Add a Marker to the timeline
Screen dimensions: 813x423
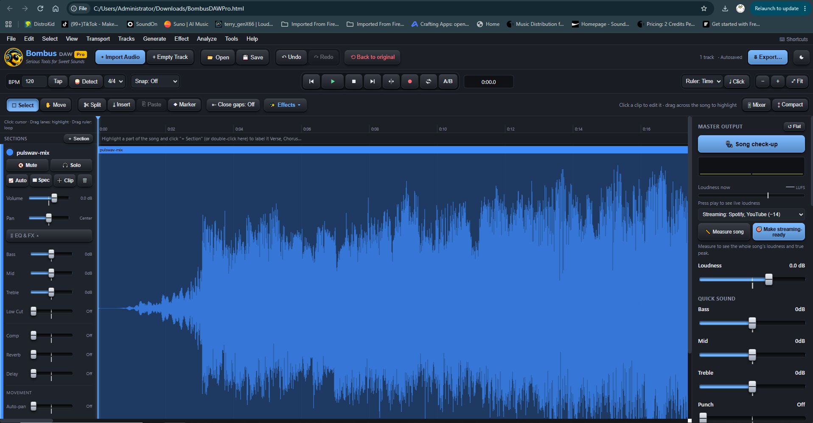(184, 105)
